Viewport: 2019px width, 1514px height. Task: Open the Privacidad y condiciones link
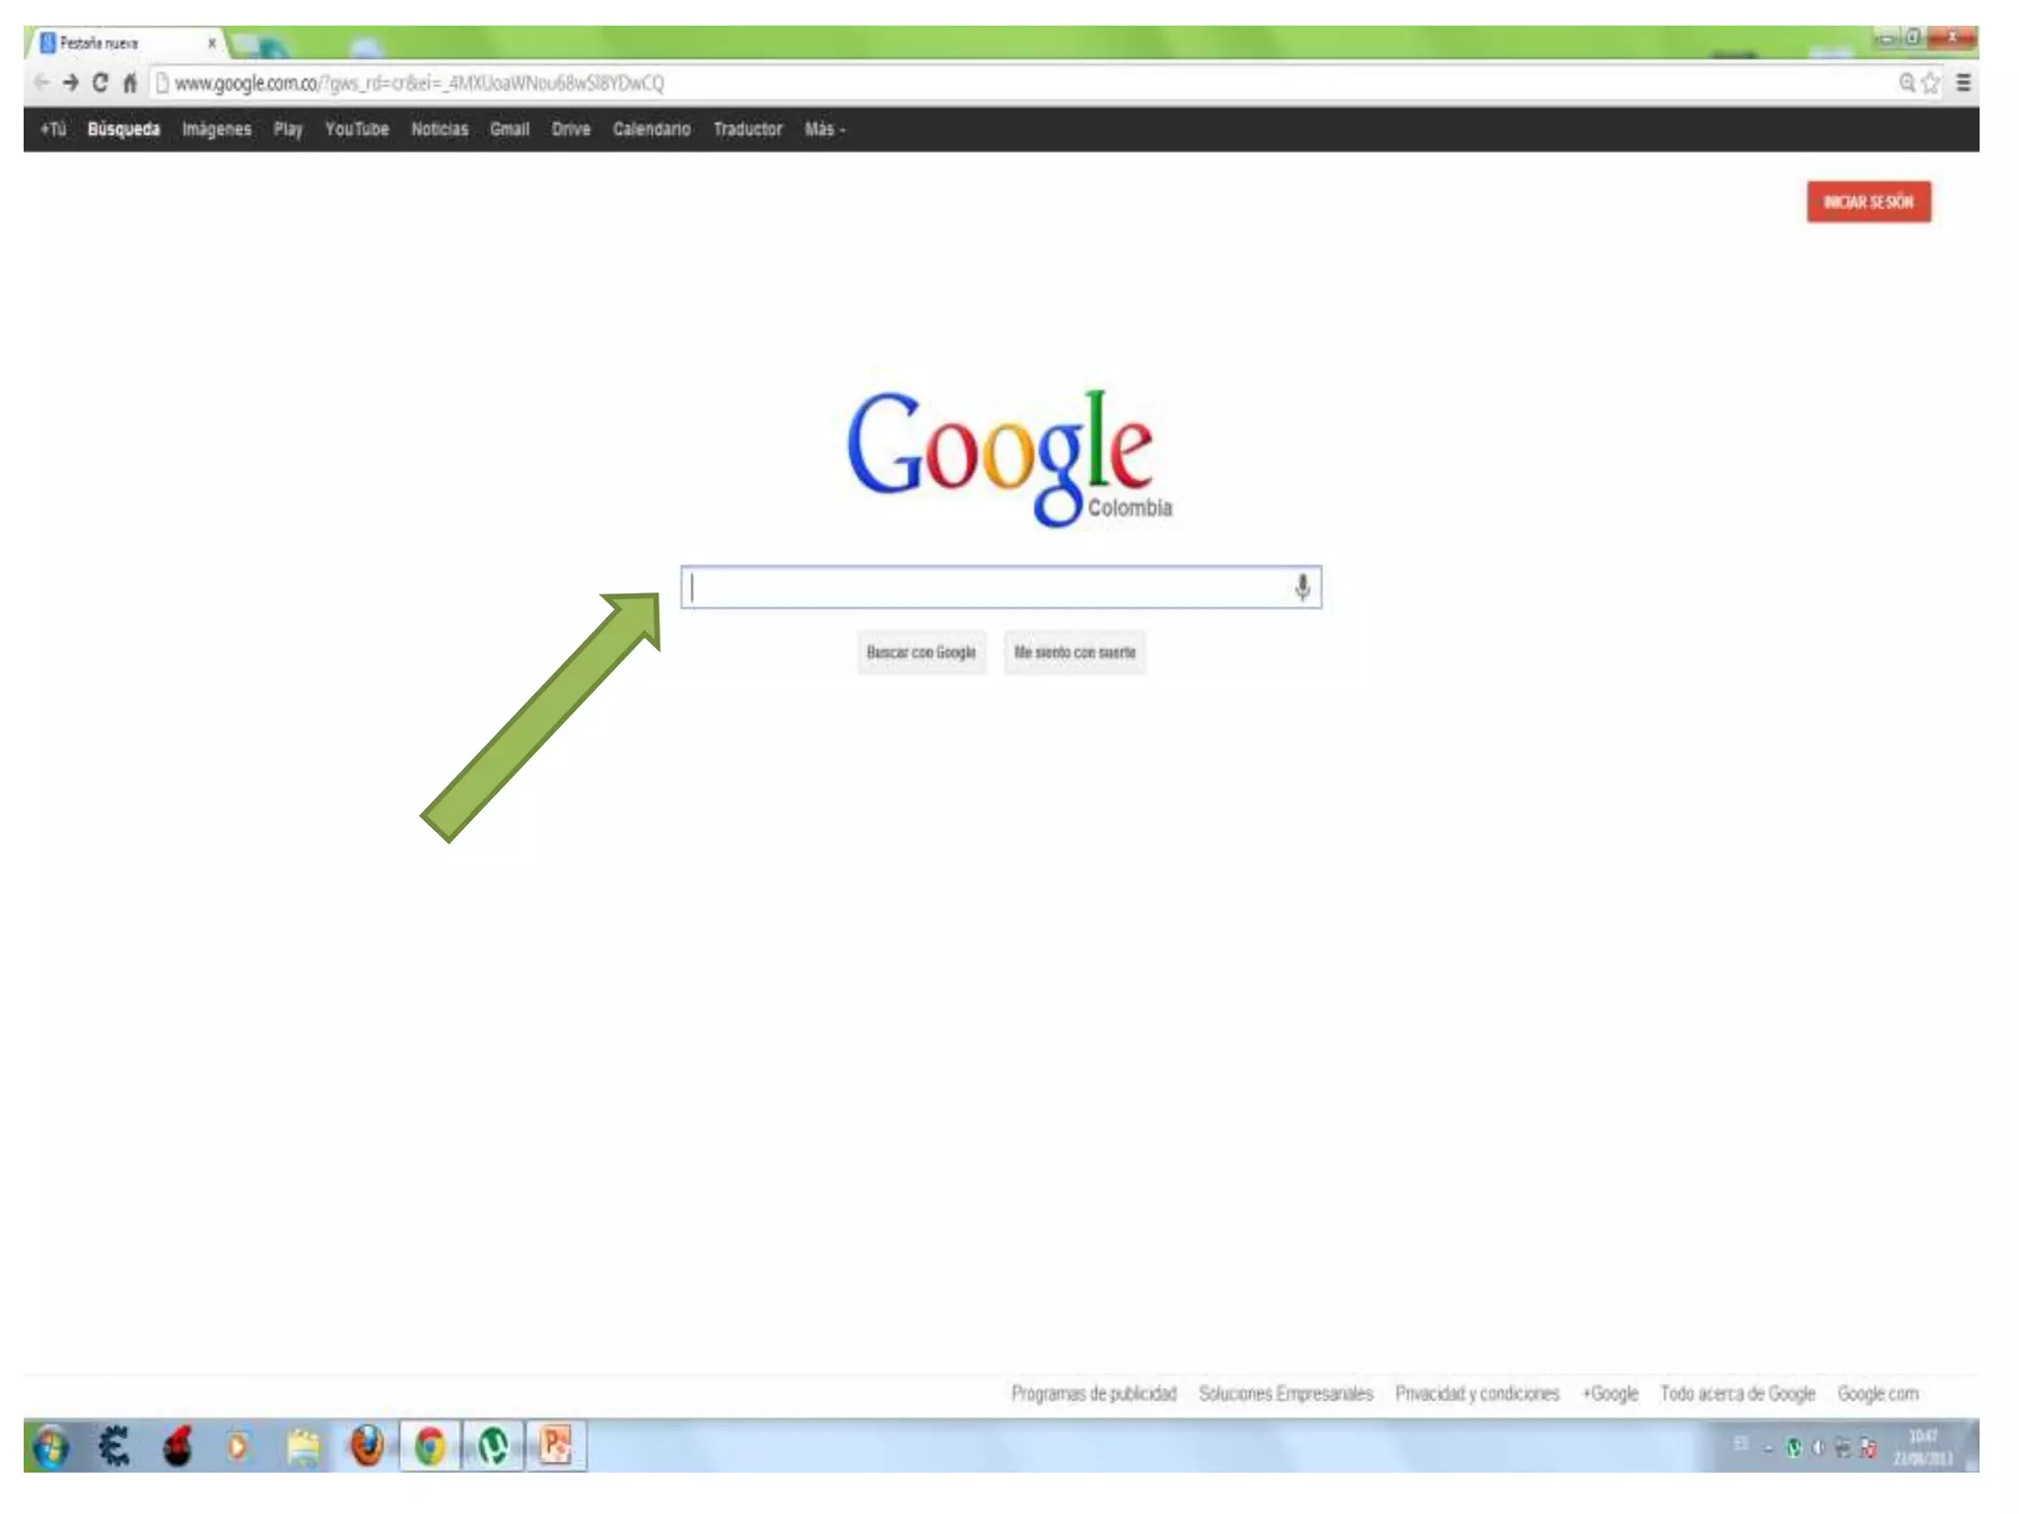[1477, 1393]
